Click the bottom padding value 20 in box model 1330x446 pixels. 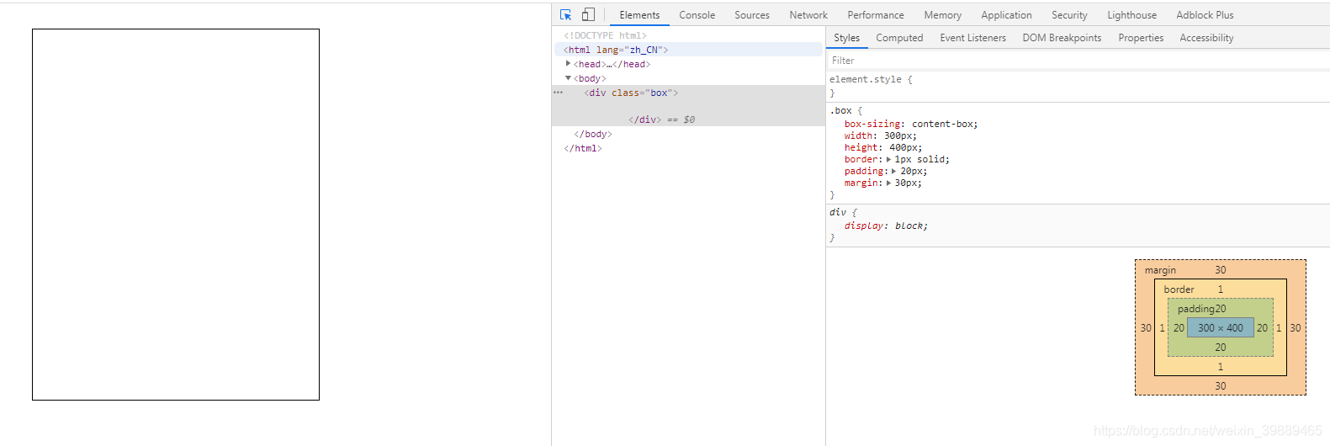1221,348
